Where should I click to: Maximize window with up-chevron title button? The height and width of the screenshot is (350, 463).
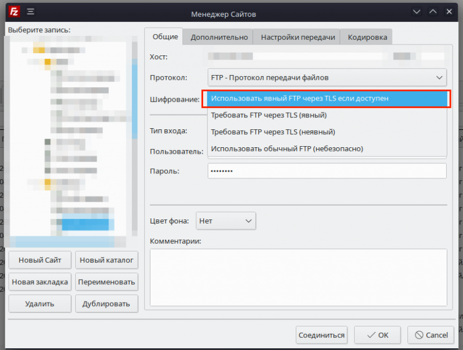tap(433, 12)
